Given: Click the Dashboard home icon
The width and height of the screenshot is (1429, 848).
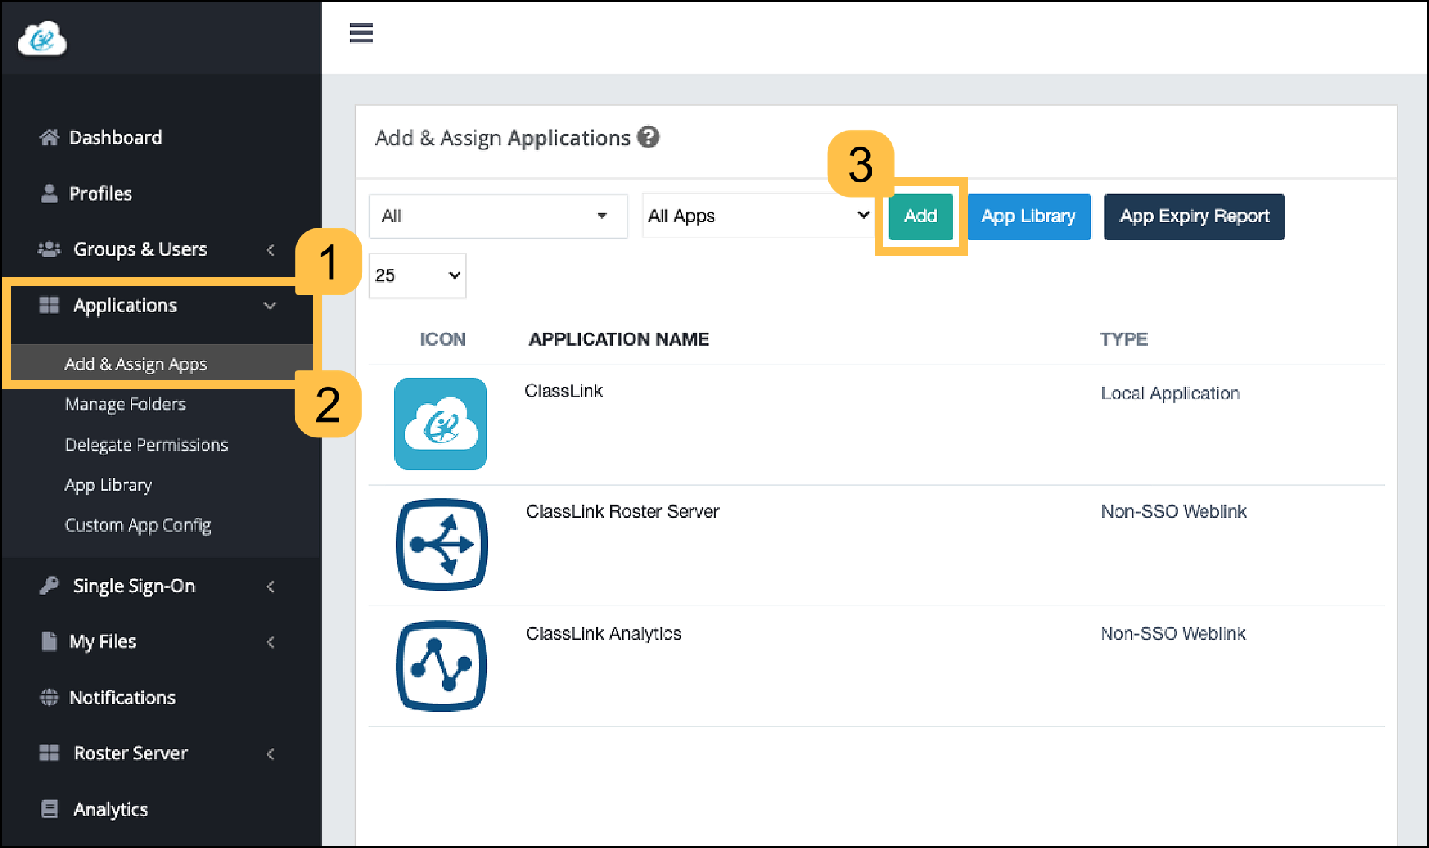Looking at the screenshot, I should (49, 138).
